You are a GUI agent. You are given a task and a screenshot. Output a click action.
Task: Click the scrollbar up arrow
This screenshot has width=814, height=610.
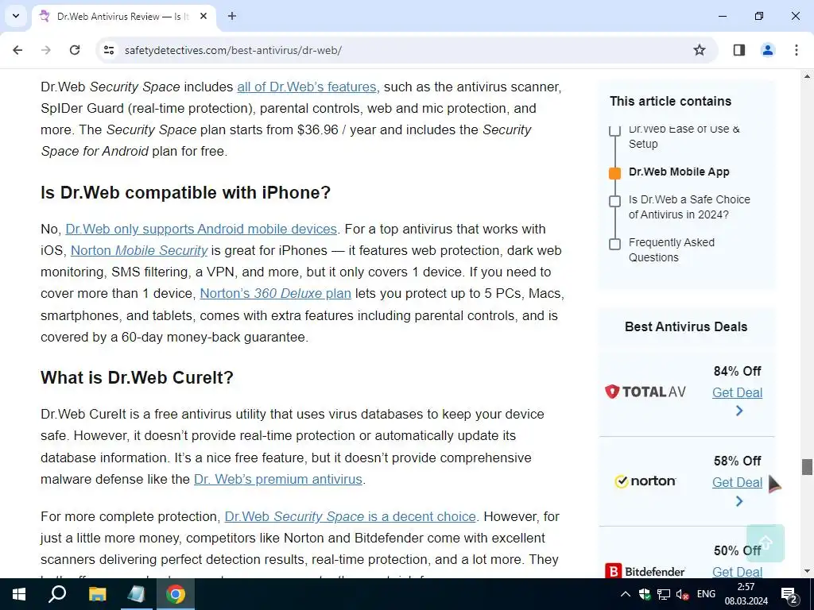coord(807,76)
